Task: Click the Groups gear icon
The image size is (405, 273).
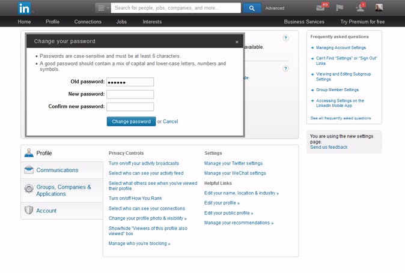Action: coord(29,189)
